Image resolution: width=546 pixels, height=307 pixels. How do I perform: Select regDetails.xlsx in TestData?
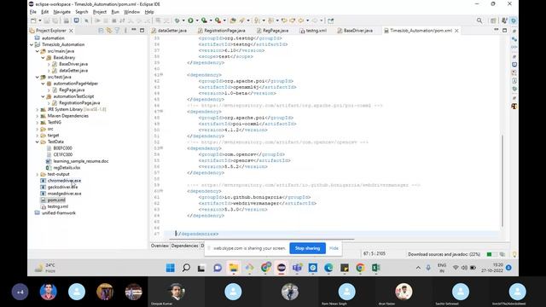pyautogui.click(x=67, y=168)
